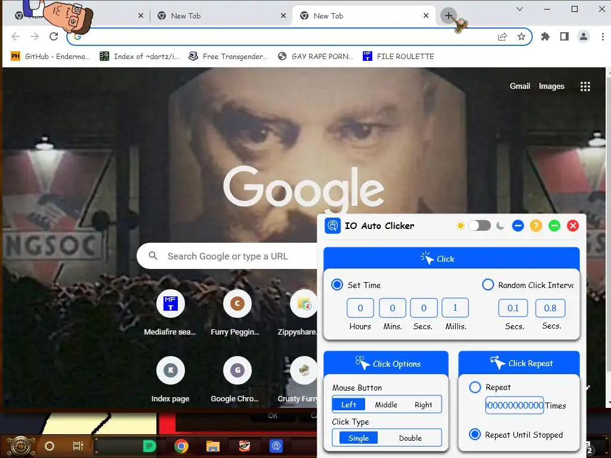Click the Cortana circle on the taskbar
Viewport: 611px width, 458px height.
tap(50, 446)
